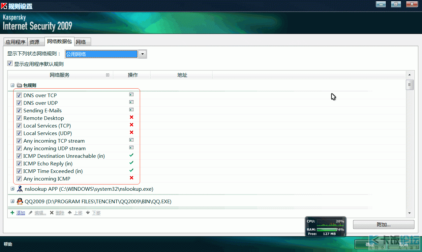Expand the nslookup APP tree node
Screen dimensions: 422x252
point(13,189)
